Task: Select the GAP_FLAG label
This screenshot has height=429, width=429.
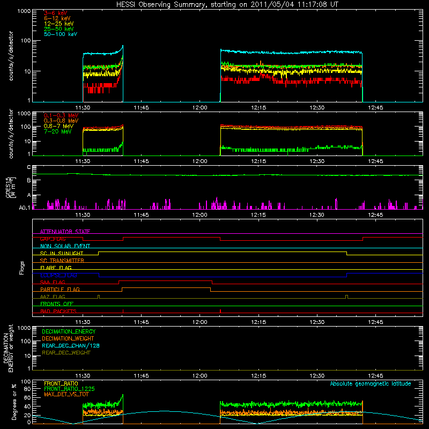Action: (x=53, y=239)
